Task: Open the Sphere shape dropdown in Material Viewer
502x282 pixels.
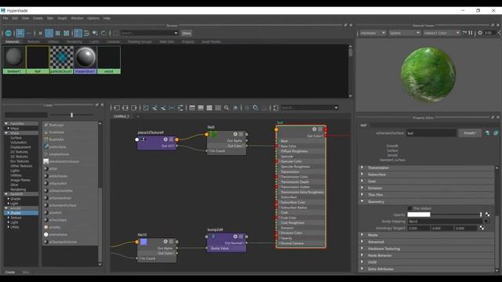Action: point(405,33)
